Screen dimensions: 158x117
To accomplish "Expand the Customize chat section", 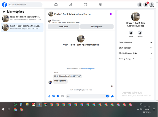I will pos(136,42).
